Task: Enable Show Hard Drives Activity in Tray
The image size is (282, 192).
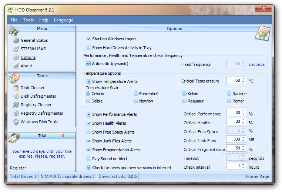Action: click(x=89, y=48)
